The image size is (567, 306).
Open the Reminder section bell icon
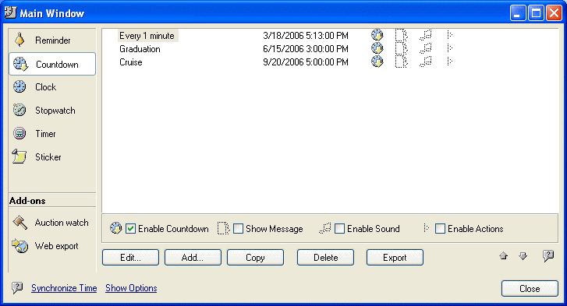[20, 40]
